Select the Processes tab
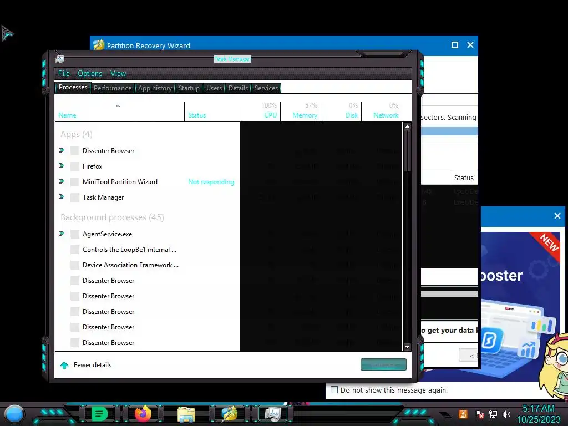 coord(73,87)
